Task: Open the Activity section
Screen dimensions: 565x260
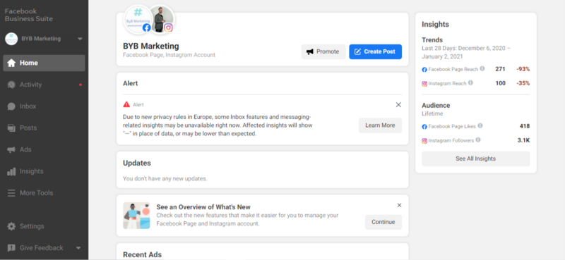Action: [44, 85]
